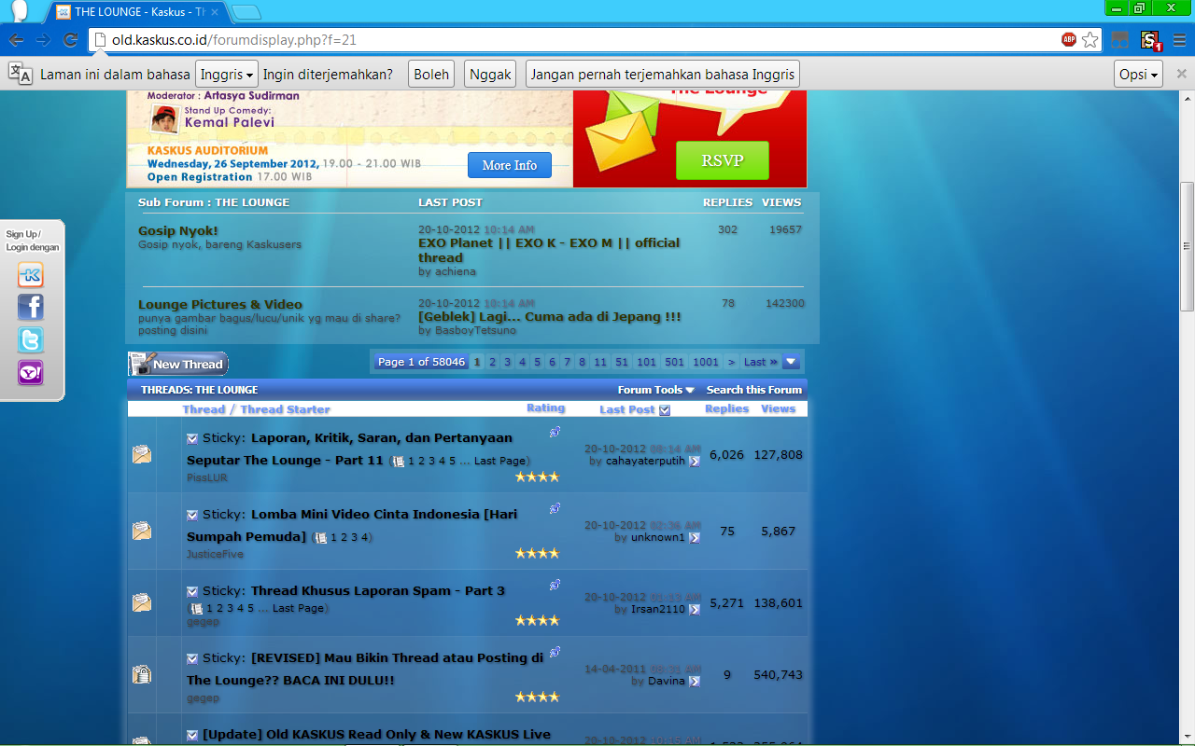The height and width of the screenshot is (746, 1195).
Task: Toggle the arrow box before Sticky: Thread Khusus Laporan Spam
Action: 192,591
